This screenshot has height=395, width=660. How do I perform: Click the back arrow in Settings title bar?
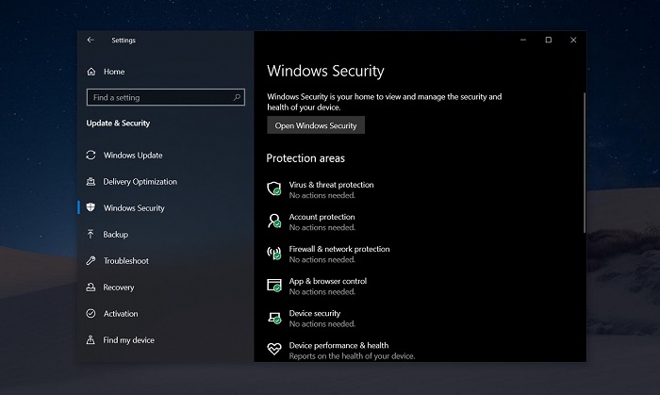click(x=91, y=41)
